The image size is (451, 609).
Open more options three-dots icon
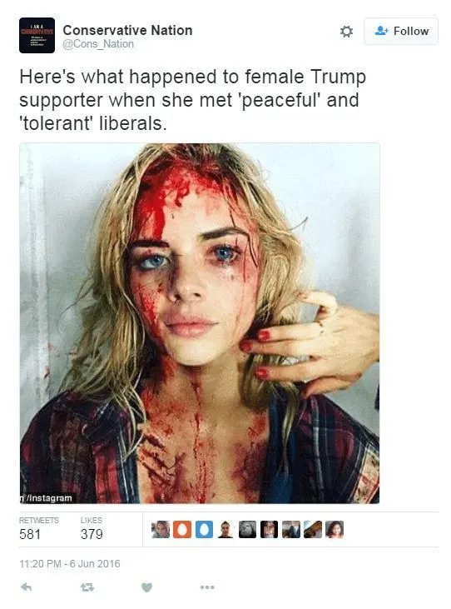207,587
